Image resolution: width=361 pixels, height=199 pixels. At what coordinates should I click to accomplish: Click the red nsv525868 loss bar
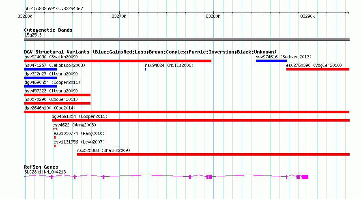click(213, 154)
